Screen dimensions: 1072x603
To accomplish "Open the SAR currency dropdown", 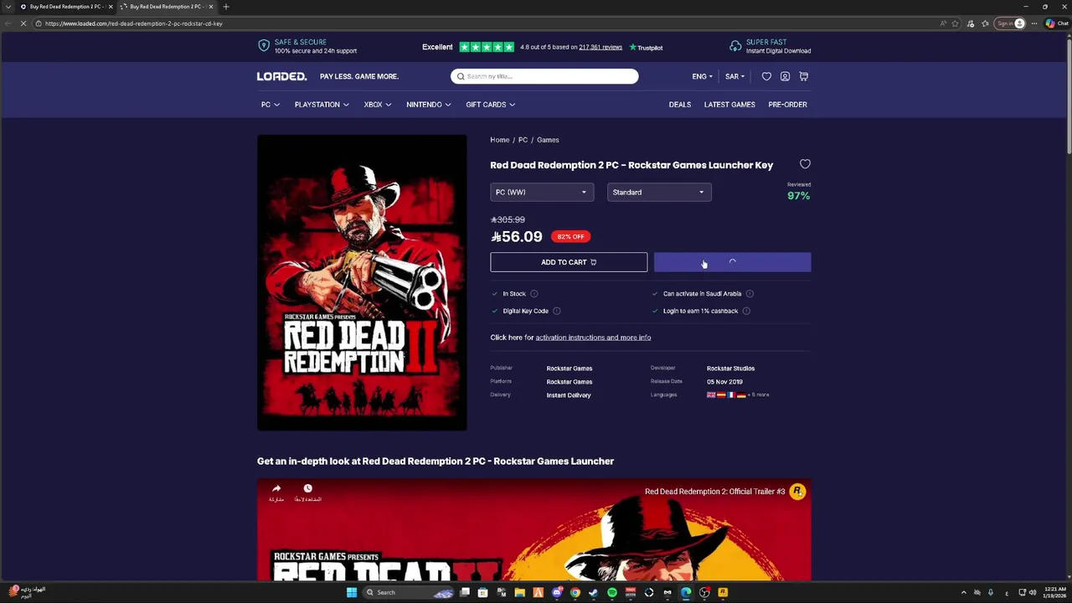I will [734, 76].
